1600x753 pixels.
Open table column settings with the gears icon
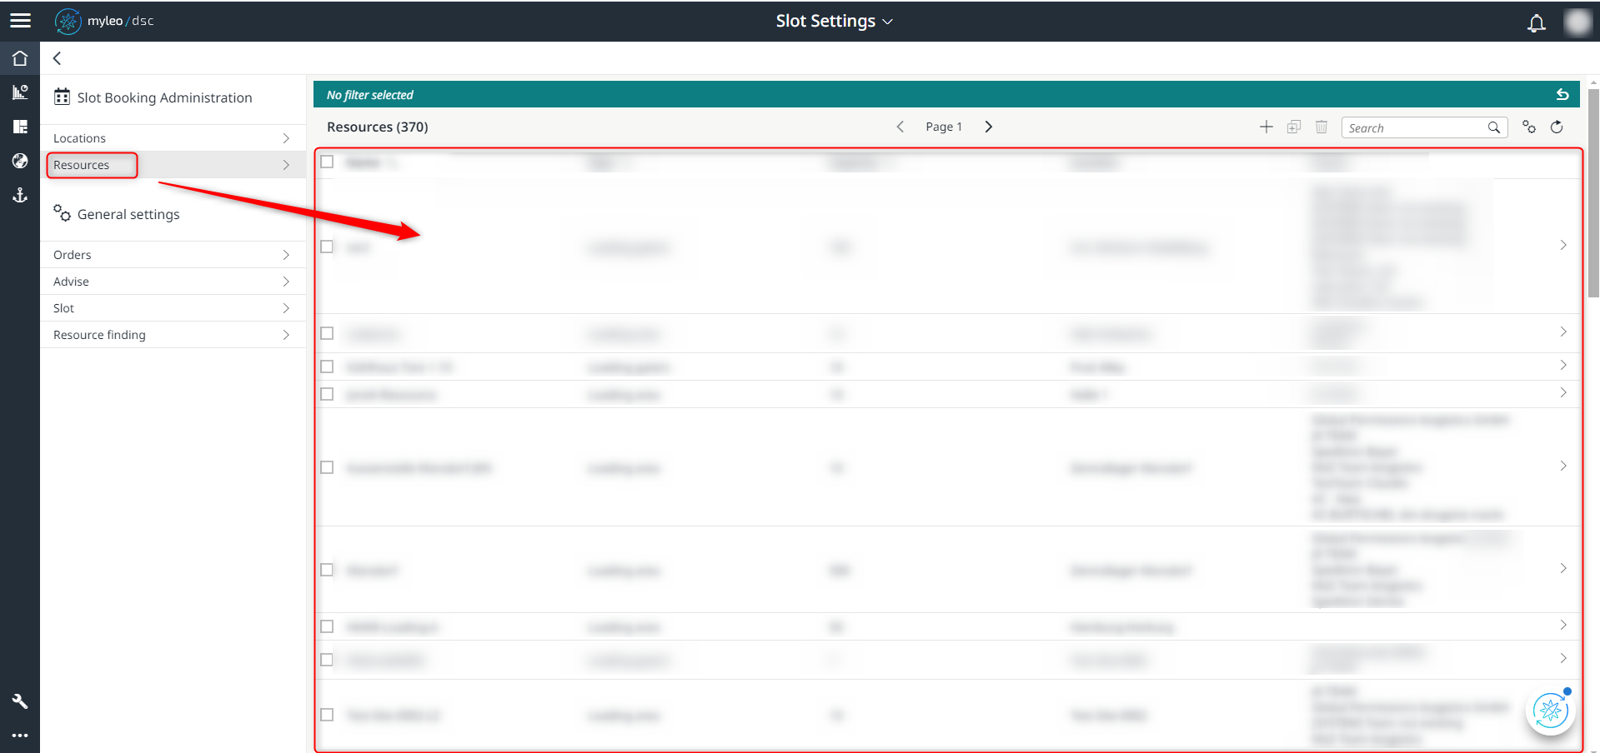[x=1529, y=127]
